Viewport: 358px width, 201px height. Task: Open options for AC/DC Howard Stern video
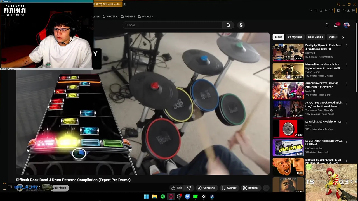point(346,103)
